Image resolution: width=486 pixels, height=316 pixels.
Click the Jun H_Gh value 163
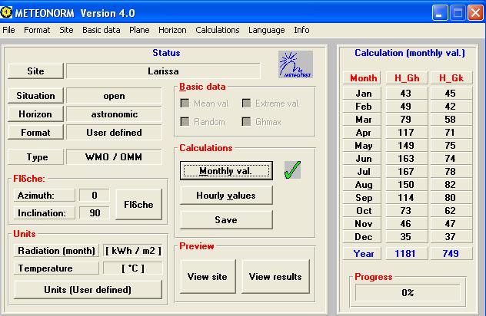[407, 158]
